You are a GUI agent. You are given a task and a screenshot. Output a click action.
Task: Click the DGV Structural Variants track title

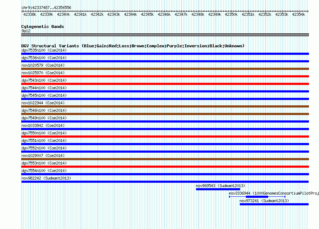(x=133, y=46)
